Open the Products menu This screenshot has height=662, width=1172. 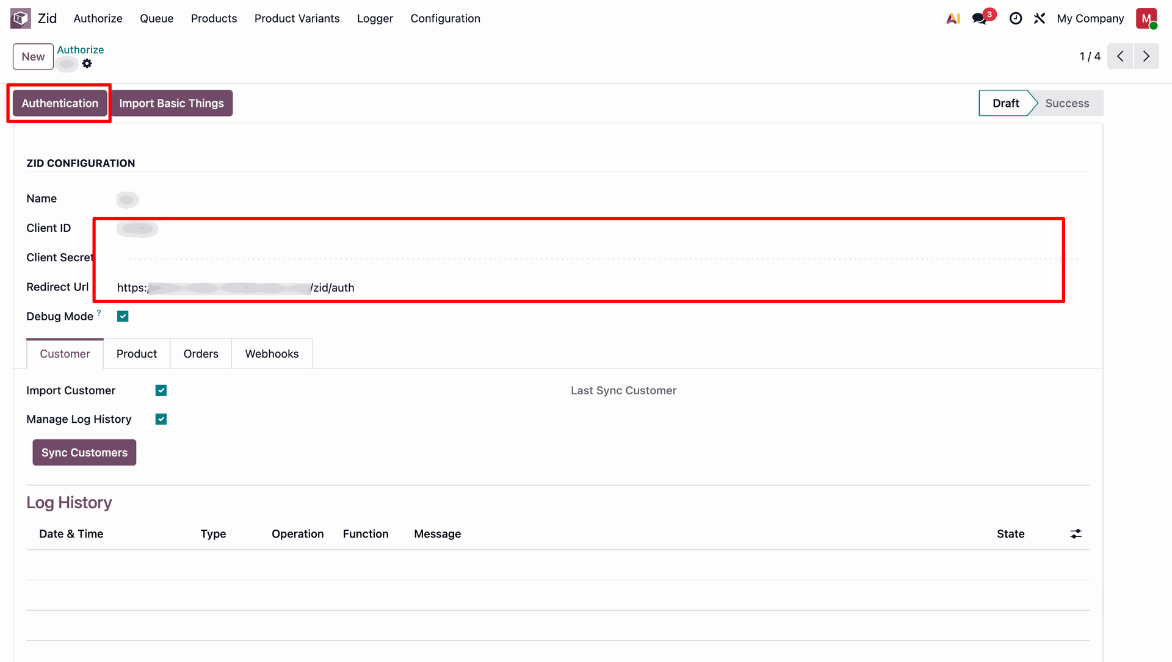(x=214, y=18)
